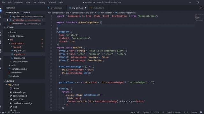Switch to the index.html tab
Image resolution: width=204 pixels, height=114 pixels.
(98, 8)
